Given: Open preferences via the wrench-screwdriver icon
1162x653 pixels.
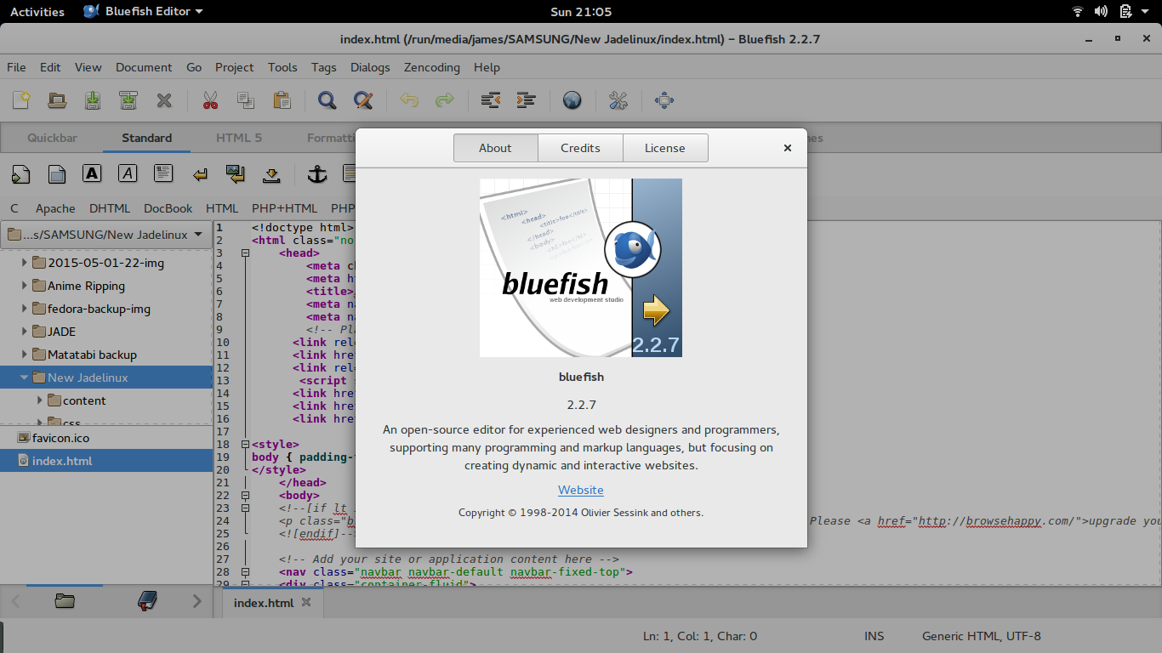Looking at the screenshot, I should click(x=618, y=100).
